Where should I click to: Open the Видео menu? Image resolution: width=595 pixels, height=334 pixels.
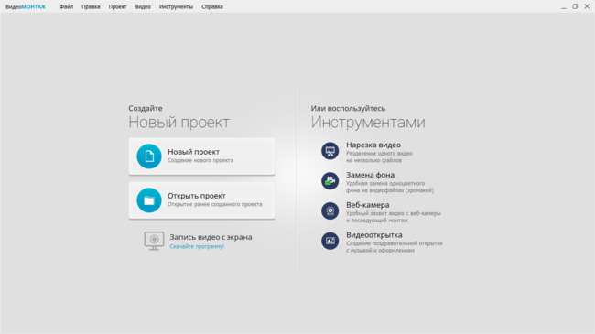[x=143, y=6]
